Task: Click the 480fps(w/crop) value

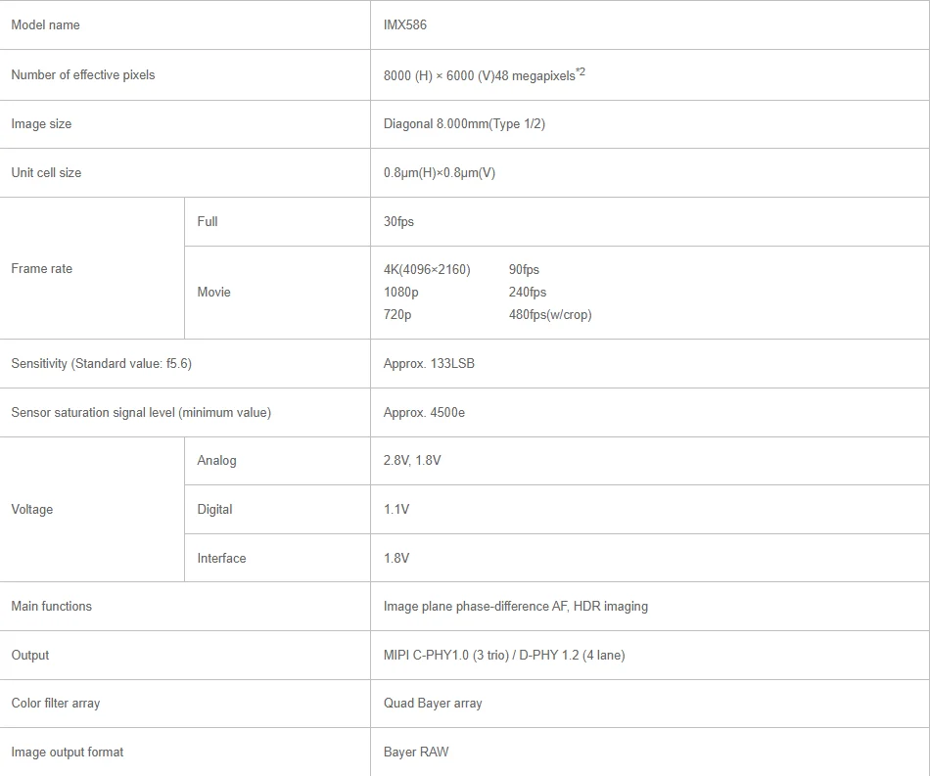Action: tap(550, 315)
